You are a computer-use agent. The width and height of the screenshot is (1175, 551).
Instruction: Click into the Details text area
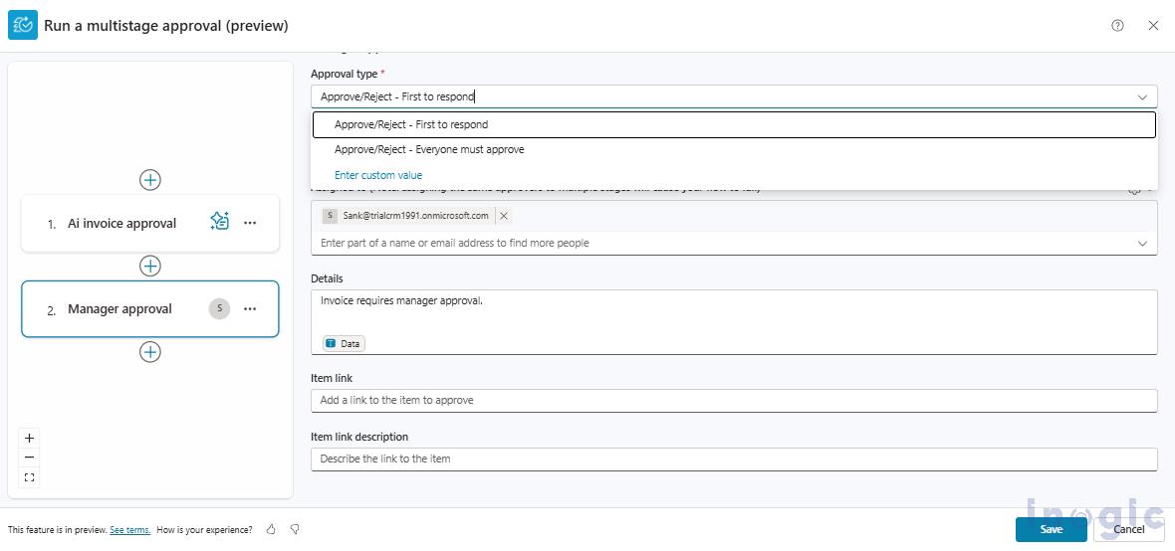click(734, 322)
